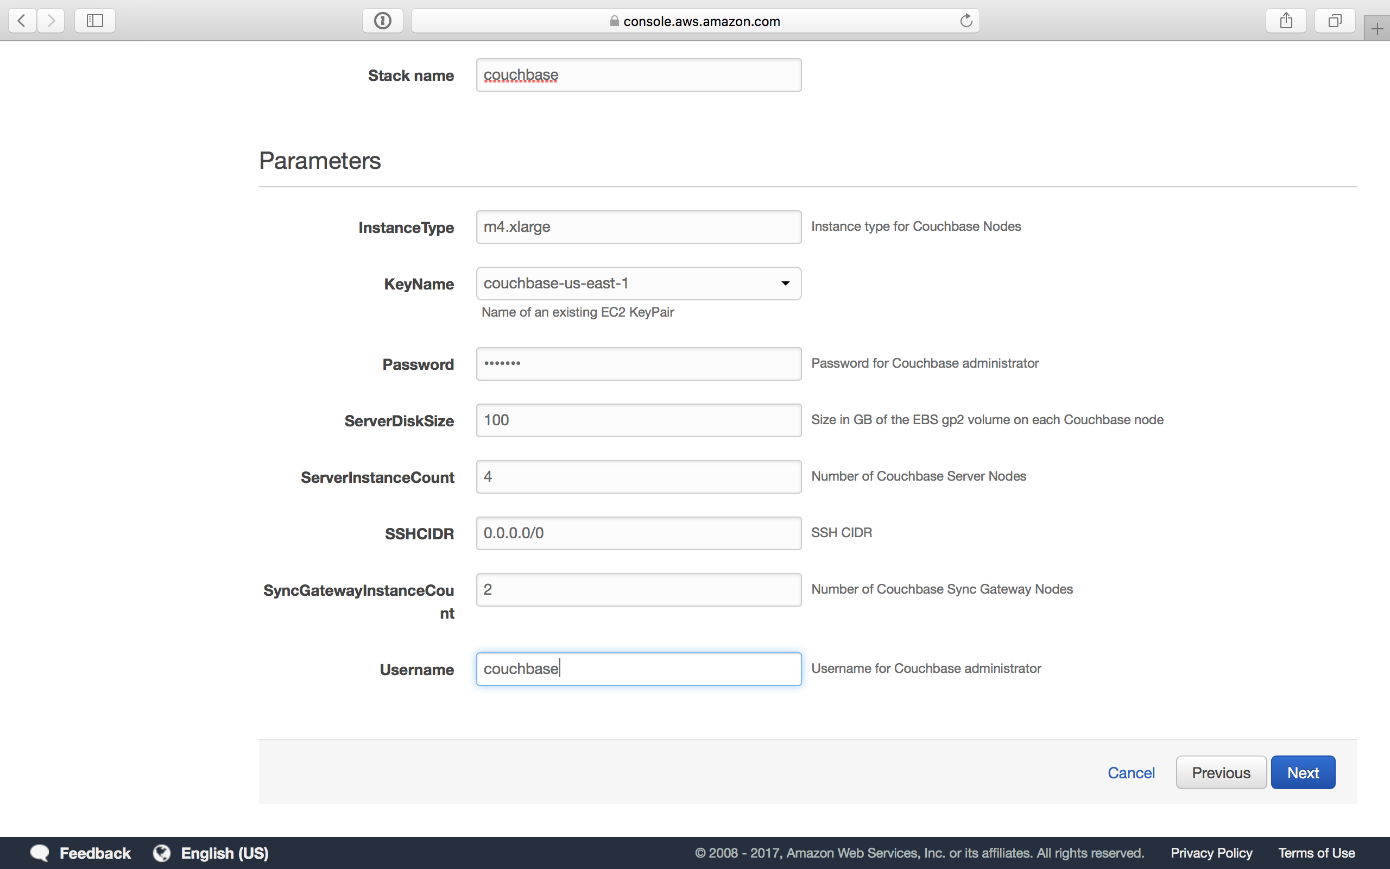Click the KeyName label
Image resolution: width=1390 pixels, height=869 pixels.
[419, 284]
